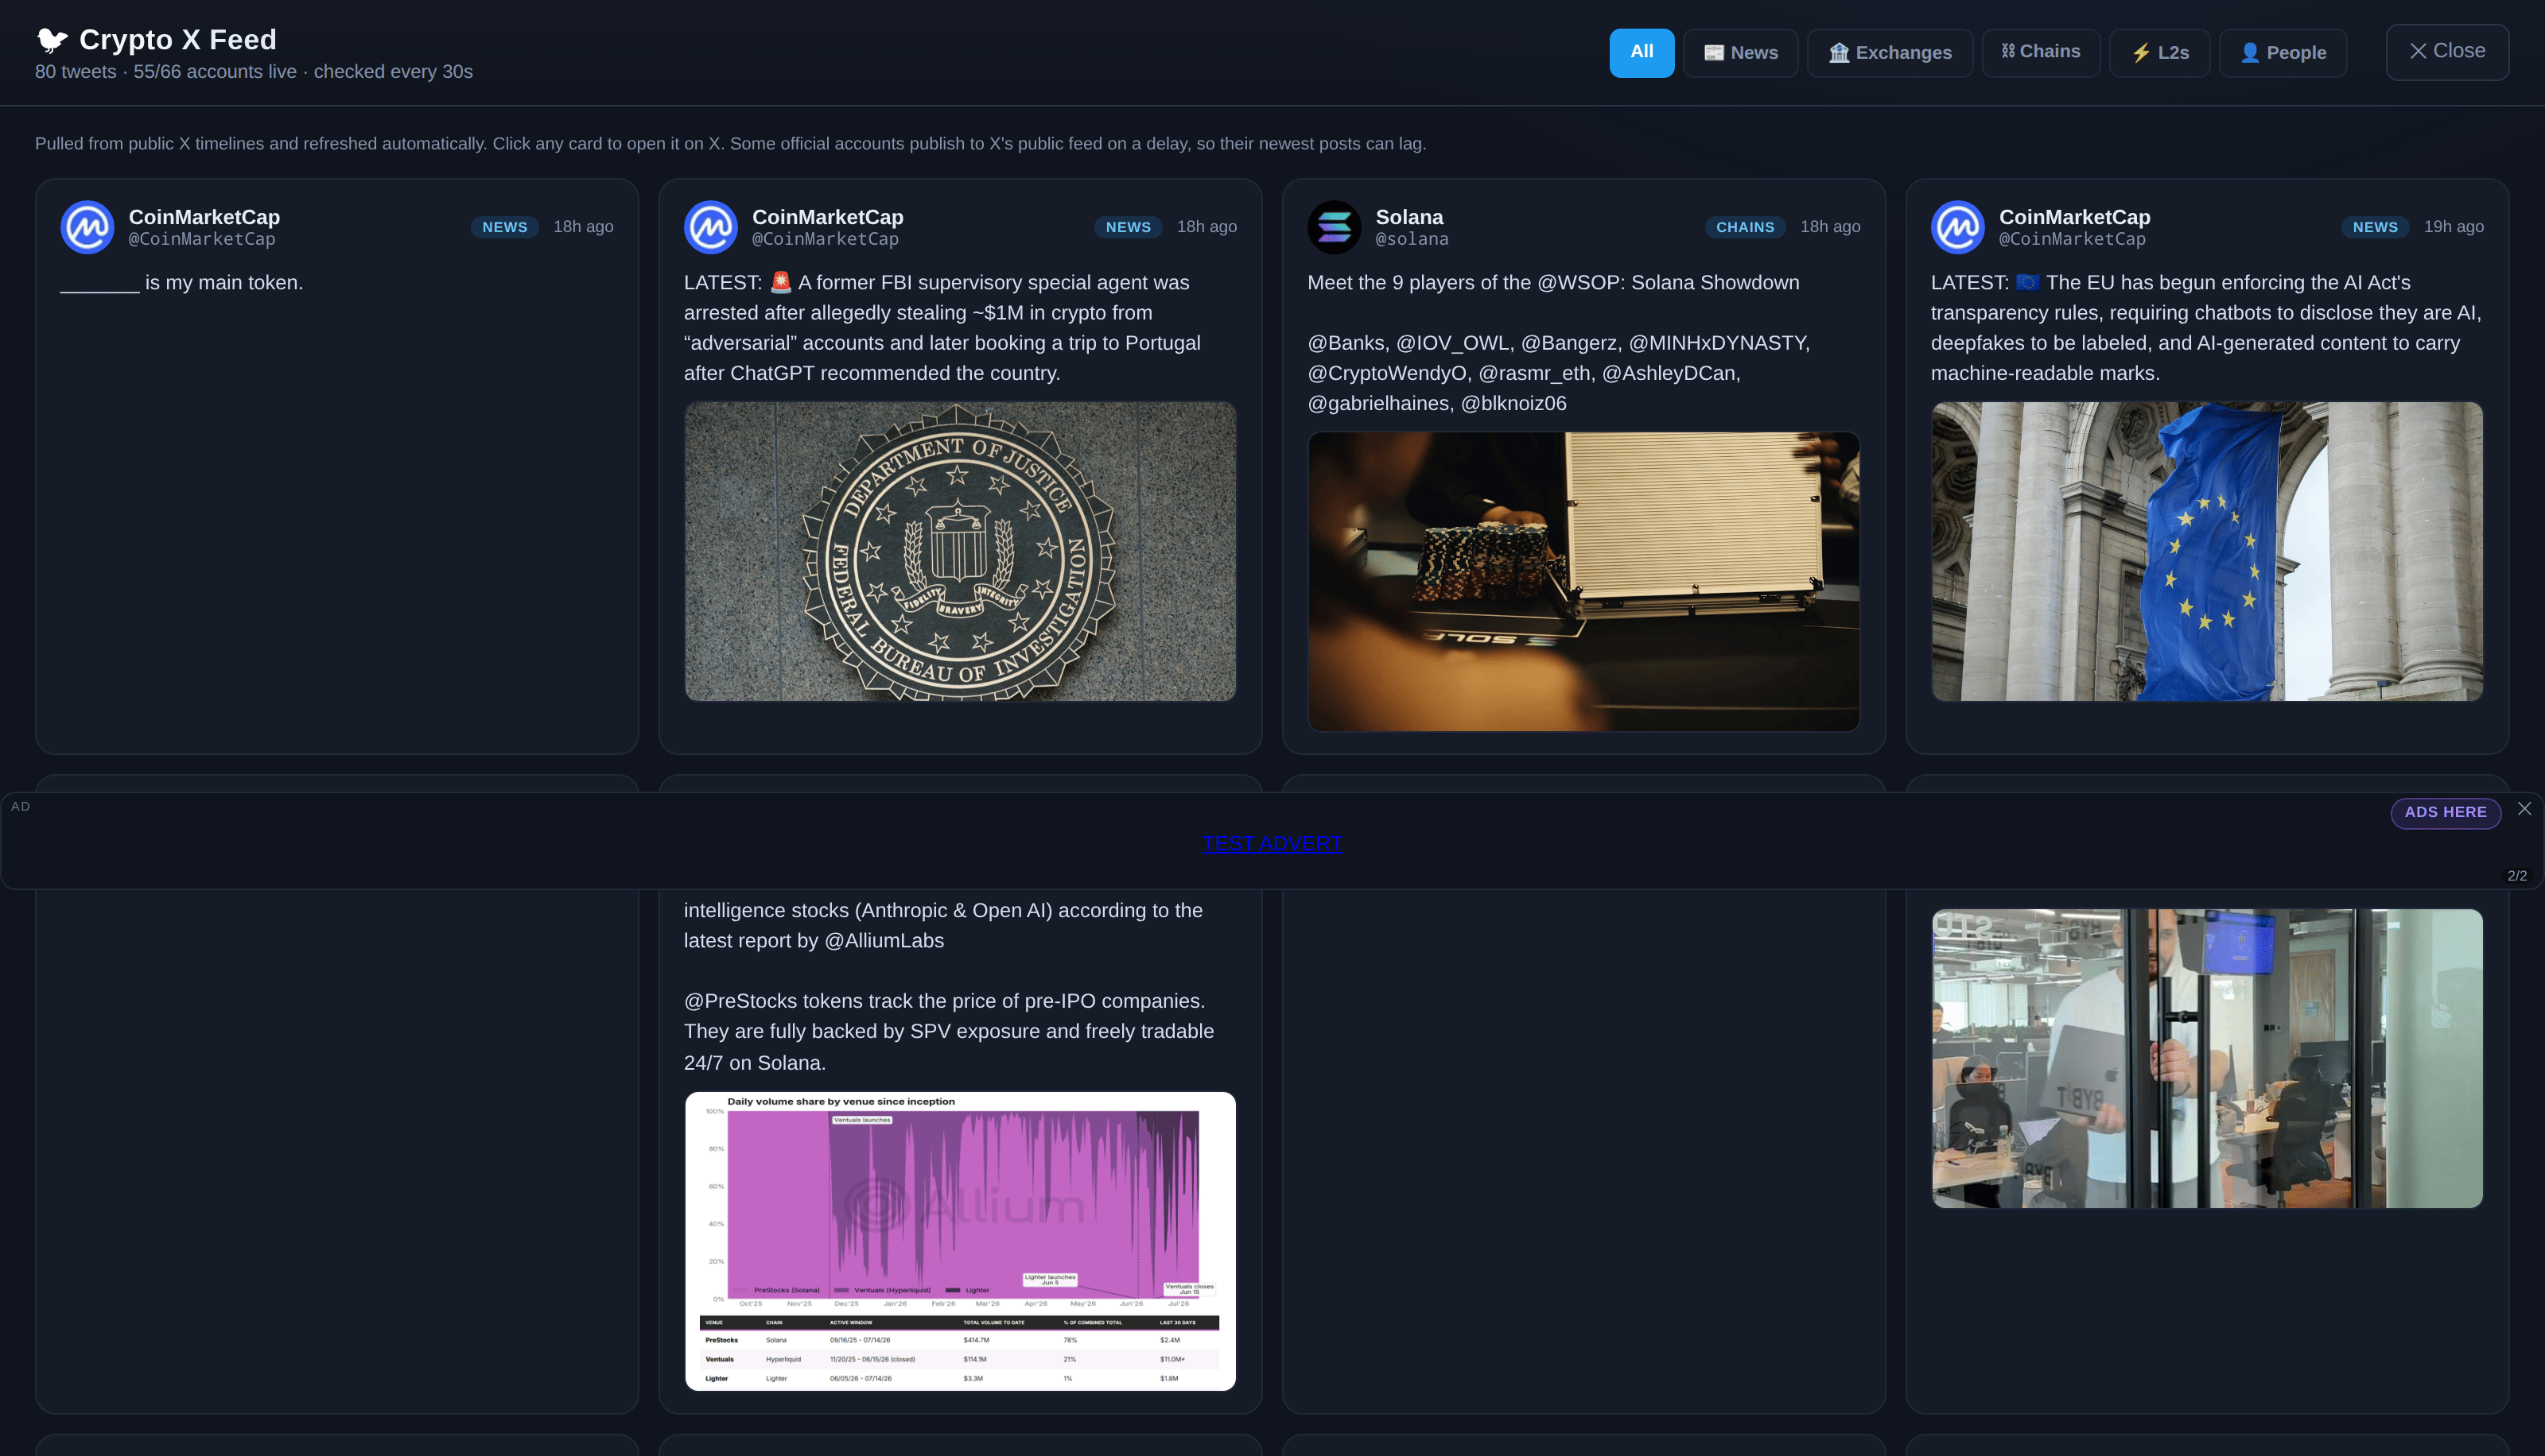Click the 2/2 ad counter
Screen dimensions: 2545x1456
[2517, 876]
